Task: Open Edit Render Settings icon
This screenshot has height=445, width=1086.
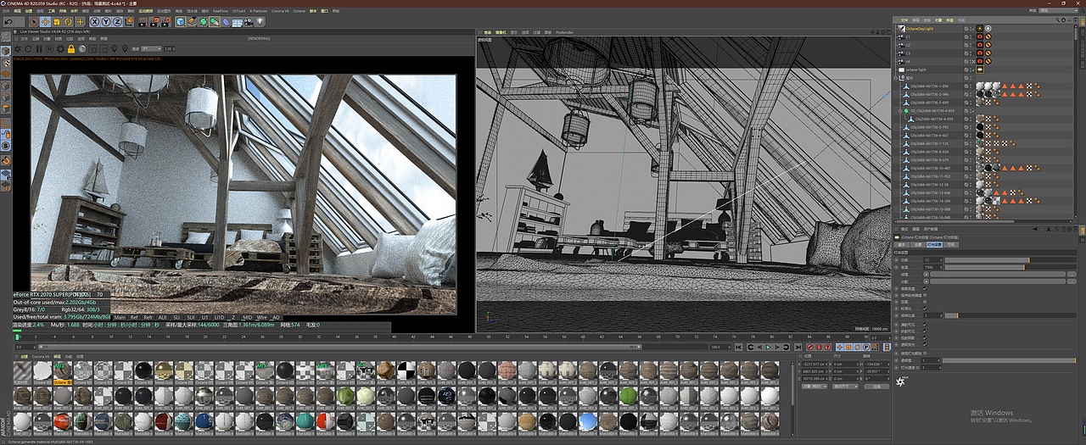Action: point(165,21)
